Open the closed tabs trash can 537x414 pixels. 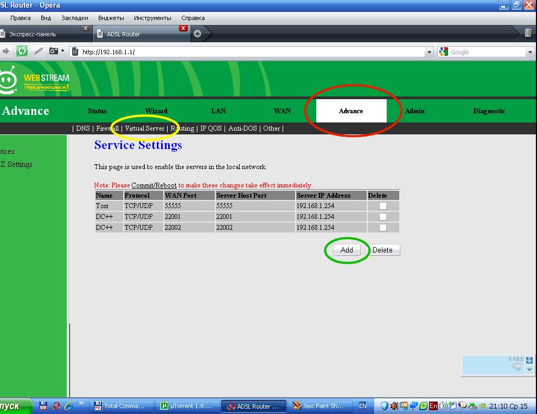tap(528, 33)
